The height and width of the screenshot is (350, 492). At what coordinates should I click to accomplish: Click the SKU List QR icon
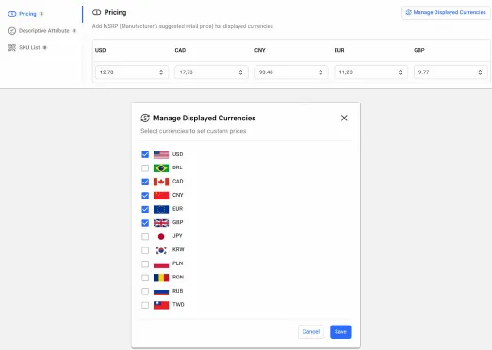12,48
